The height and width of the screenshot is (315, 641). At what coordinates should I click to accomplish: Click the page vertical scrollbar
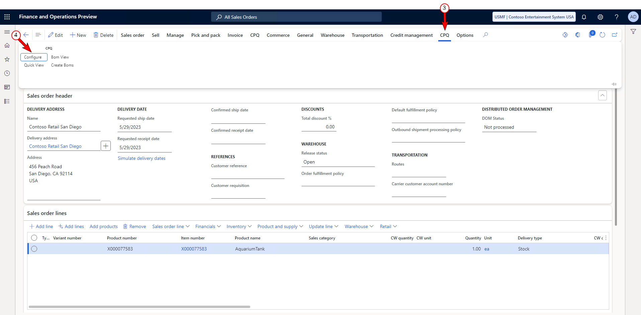coord(616,157)
